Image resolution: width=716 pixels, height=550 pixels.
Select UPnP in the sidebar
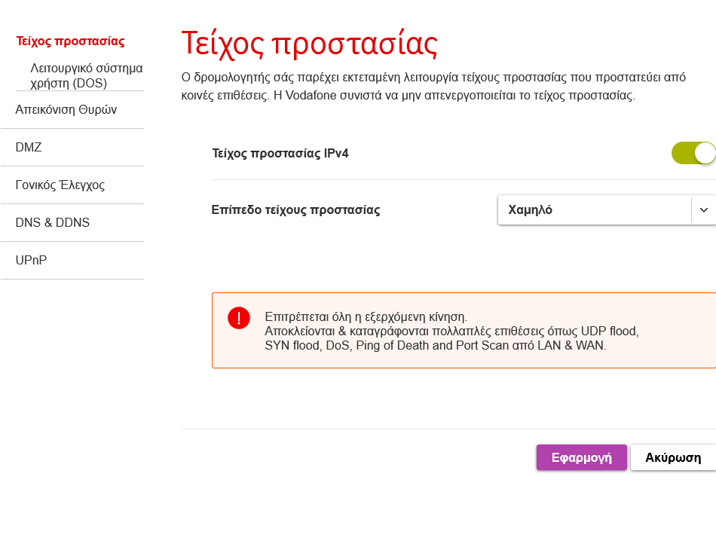pos(31,260)
